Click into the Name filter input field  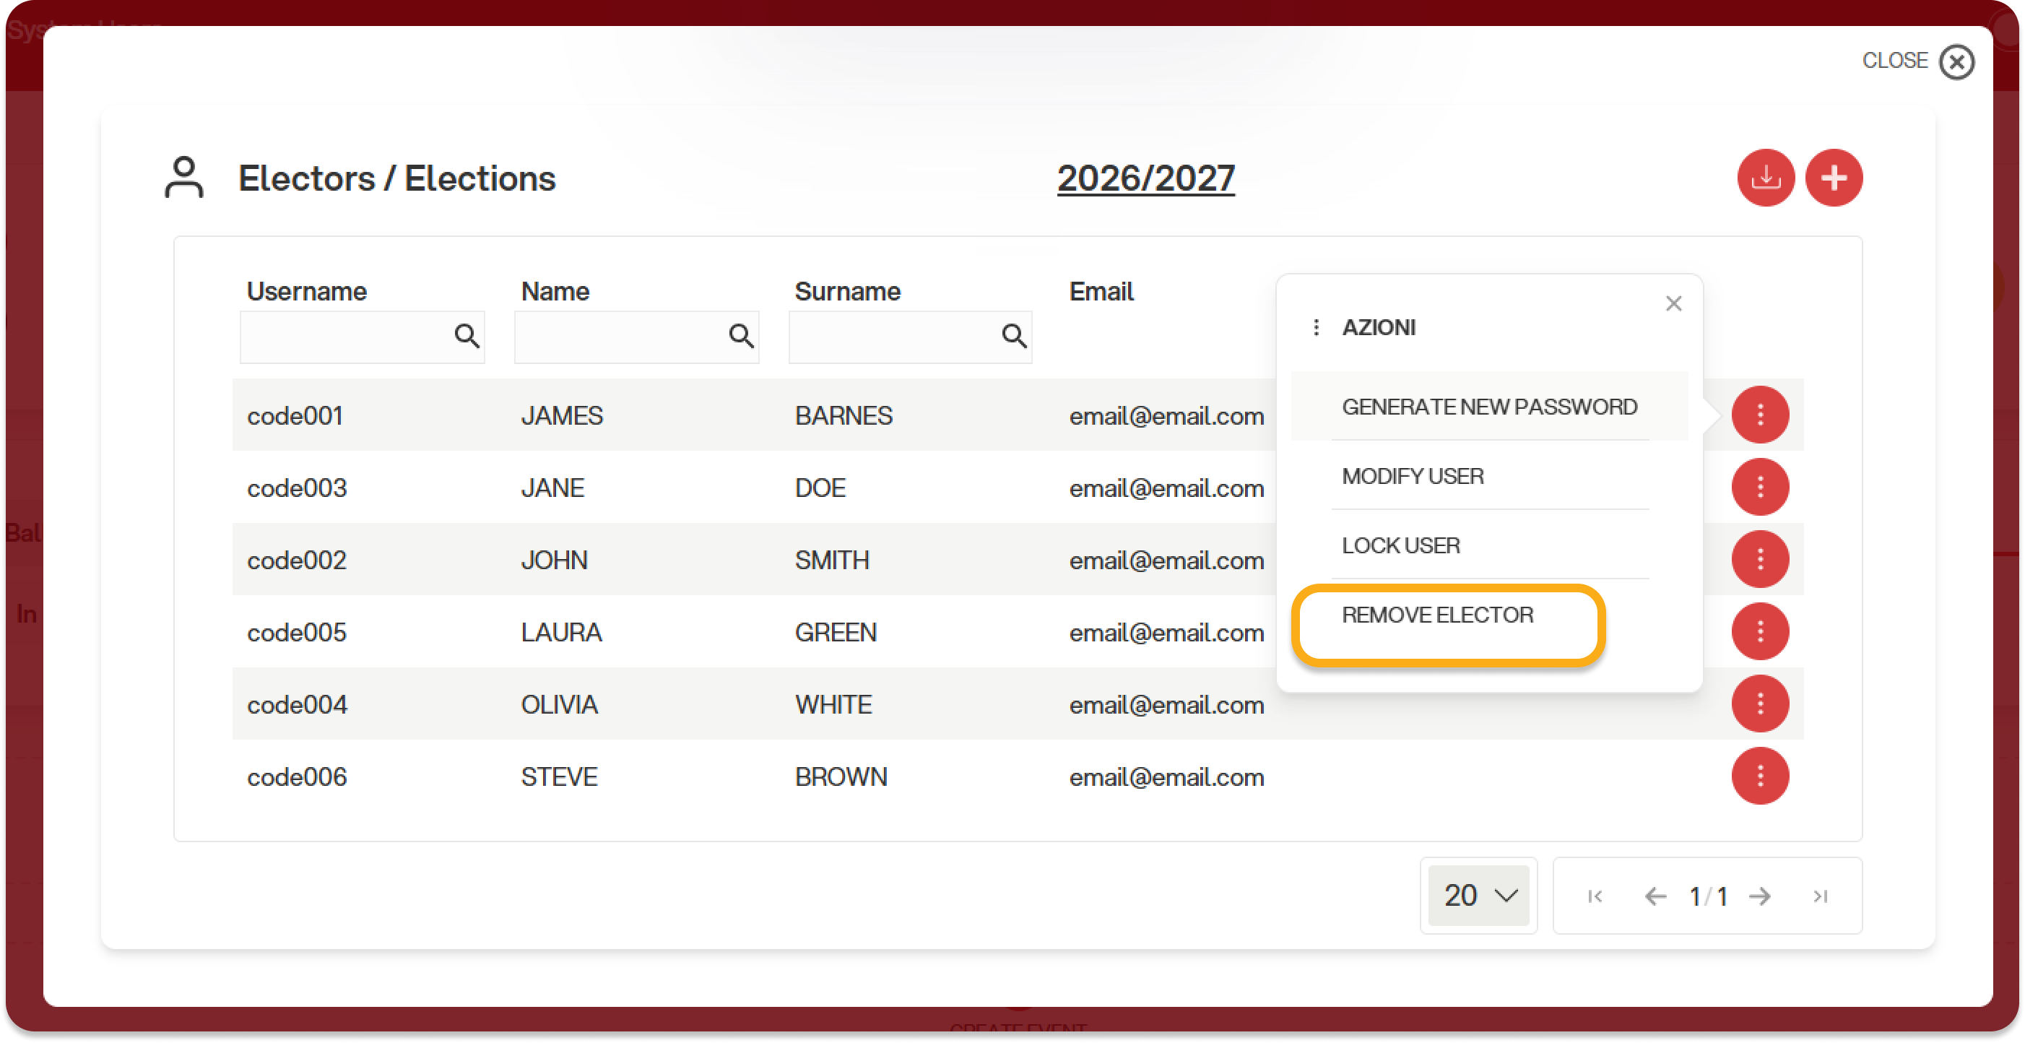[x=617, y=337]
